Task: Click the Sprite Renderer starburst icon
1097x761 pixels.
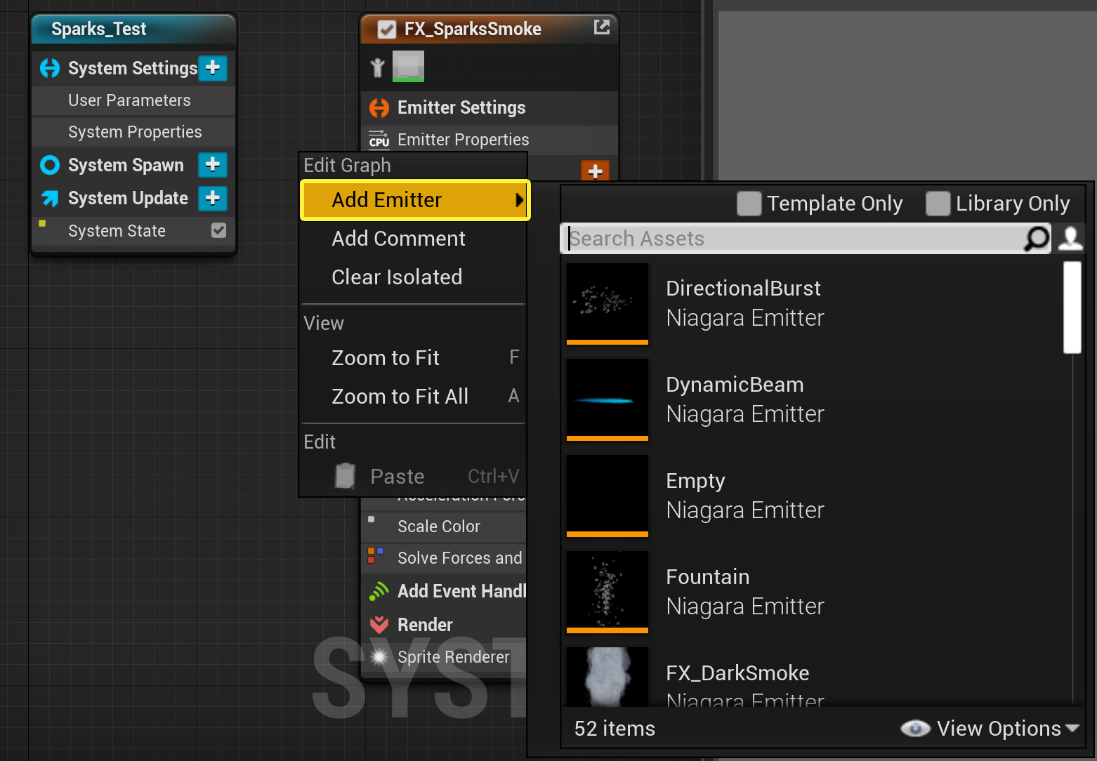Action: (379, 657)
